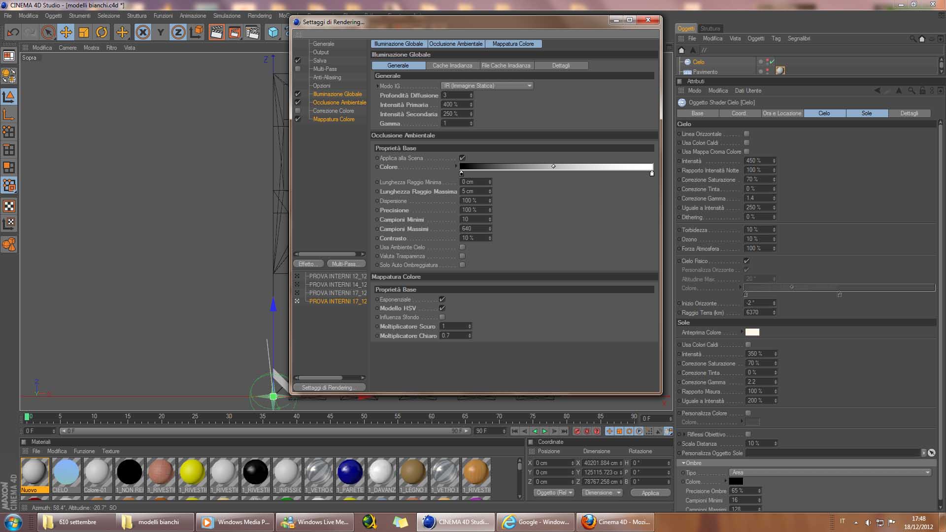Viewport: 946px width, 532px height.
Task: Enable Usa Ambiente Cielo checkbox
Action: click(x=462, y=247)
